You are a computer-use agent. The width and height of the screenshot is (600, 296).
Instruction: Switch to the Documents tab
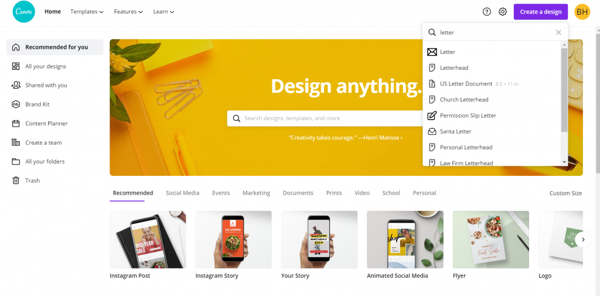pyautogui.click(x=298, y=193)
